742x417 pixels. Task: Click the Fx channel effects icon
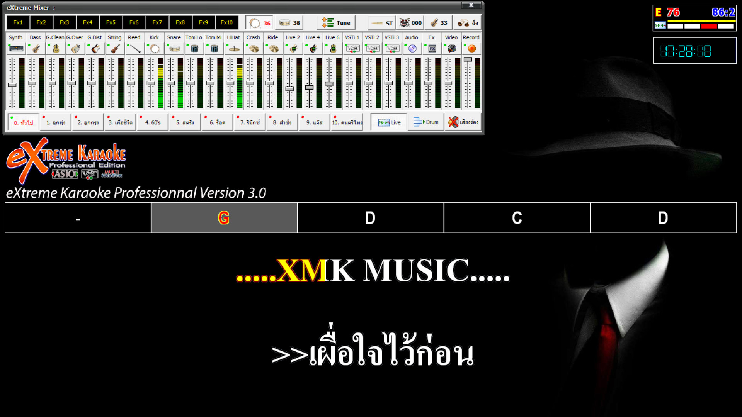click(x=432, y=48)
